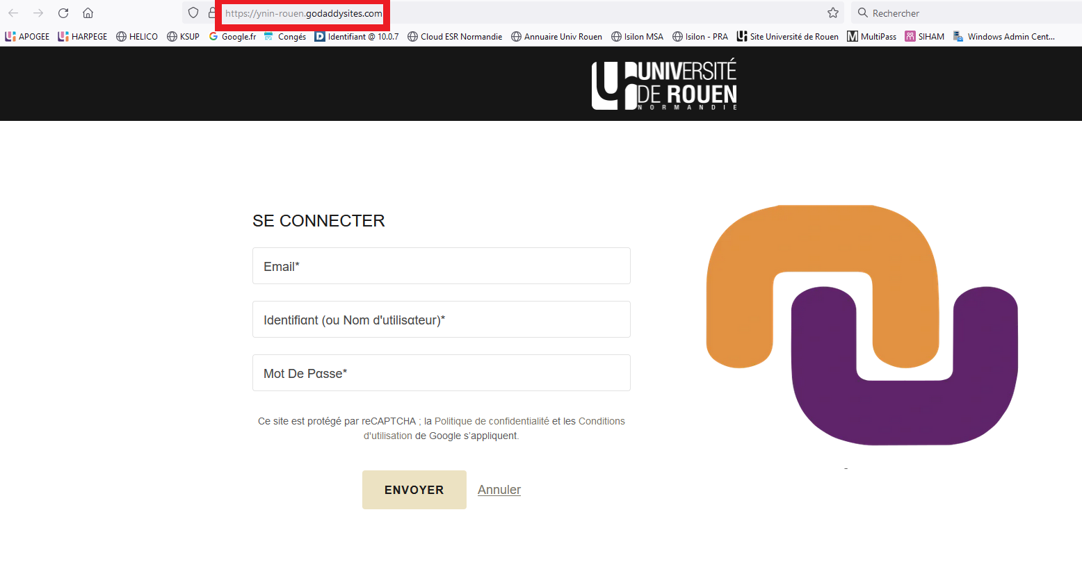Image resolution: width=1082 pixels, height=585 pixels.
Task: Click the Annuler link
Action: 499,490
